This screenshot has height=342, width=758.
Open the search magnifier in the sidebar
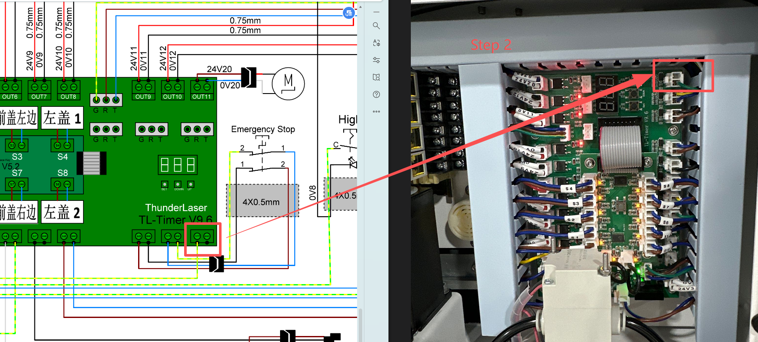[376, 26]
